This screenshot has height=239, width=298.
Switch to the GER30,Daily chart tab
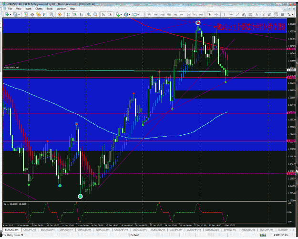212,230
